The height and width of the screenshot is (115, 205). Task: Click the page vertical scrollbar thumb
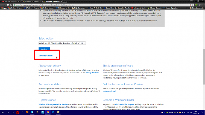(x=204, y=66)
